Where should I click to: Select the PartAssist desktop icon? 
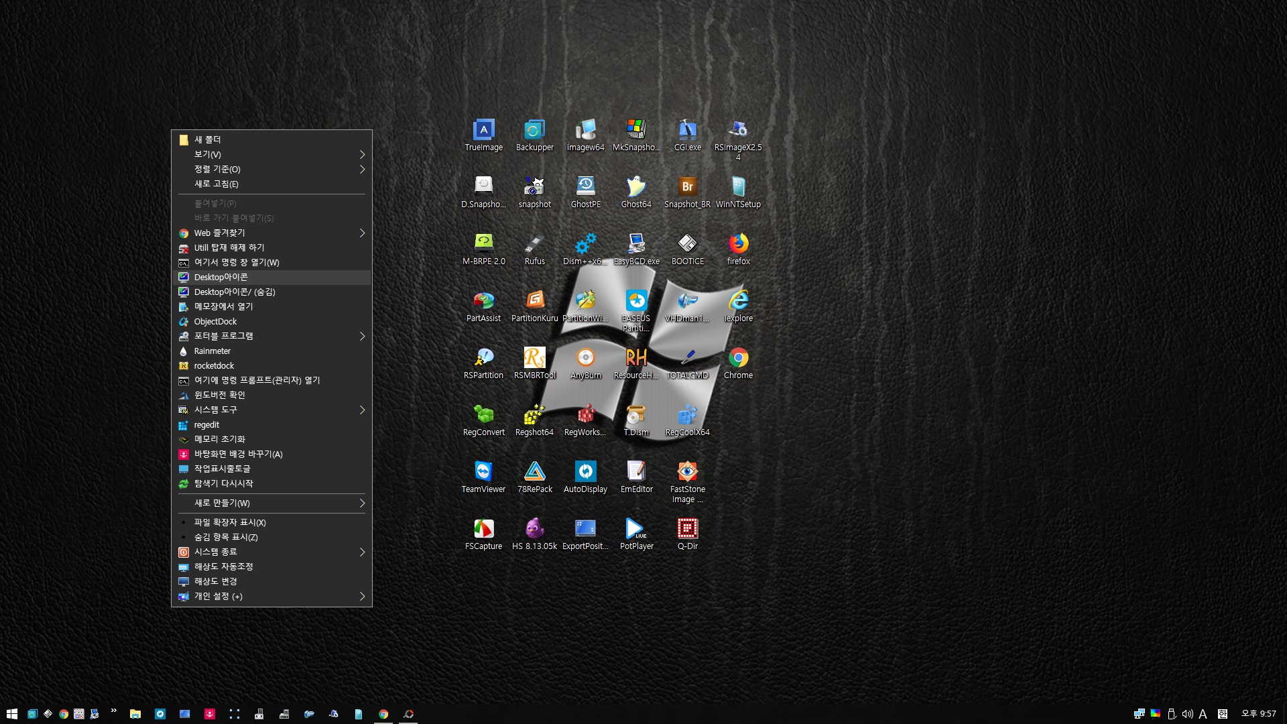click(x=483, y=306)
